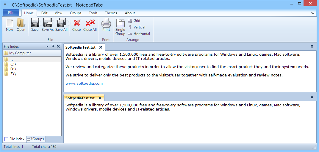Open the www.softpedia.com link
The width and height of the screenshot is (319, 152).
pos(84,83)
